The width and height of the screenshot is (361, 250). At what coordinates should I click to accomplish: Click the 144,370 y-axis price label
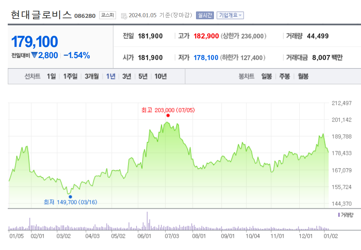click(342, 204)
